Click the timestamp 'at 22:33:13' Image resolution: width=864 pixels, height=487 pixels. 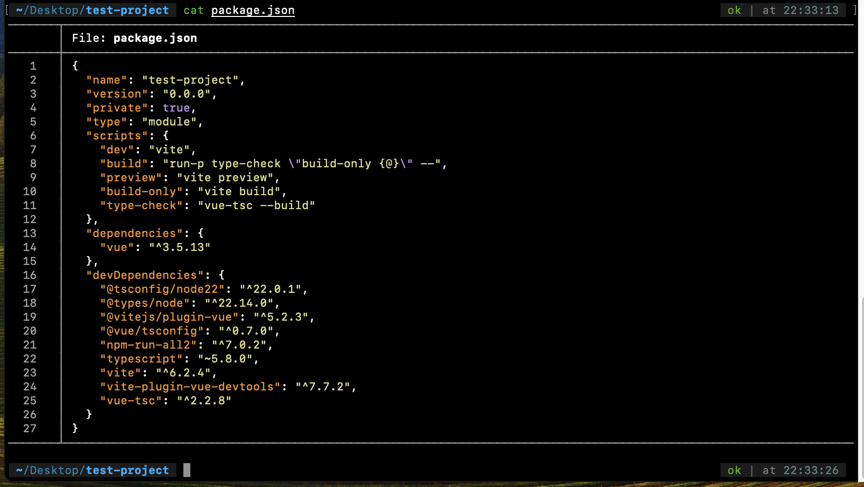pos(800,10)
